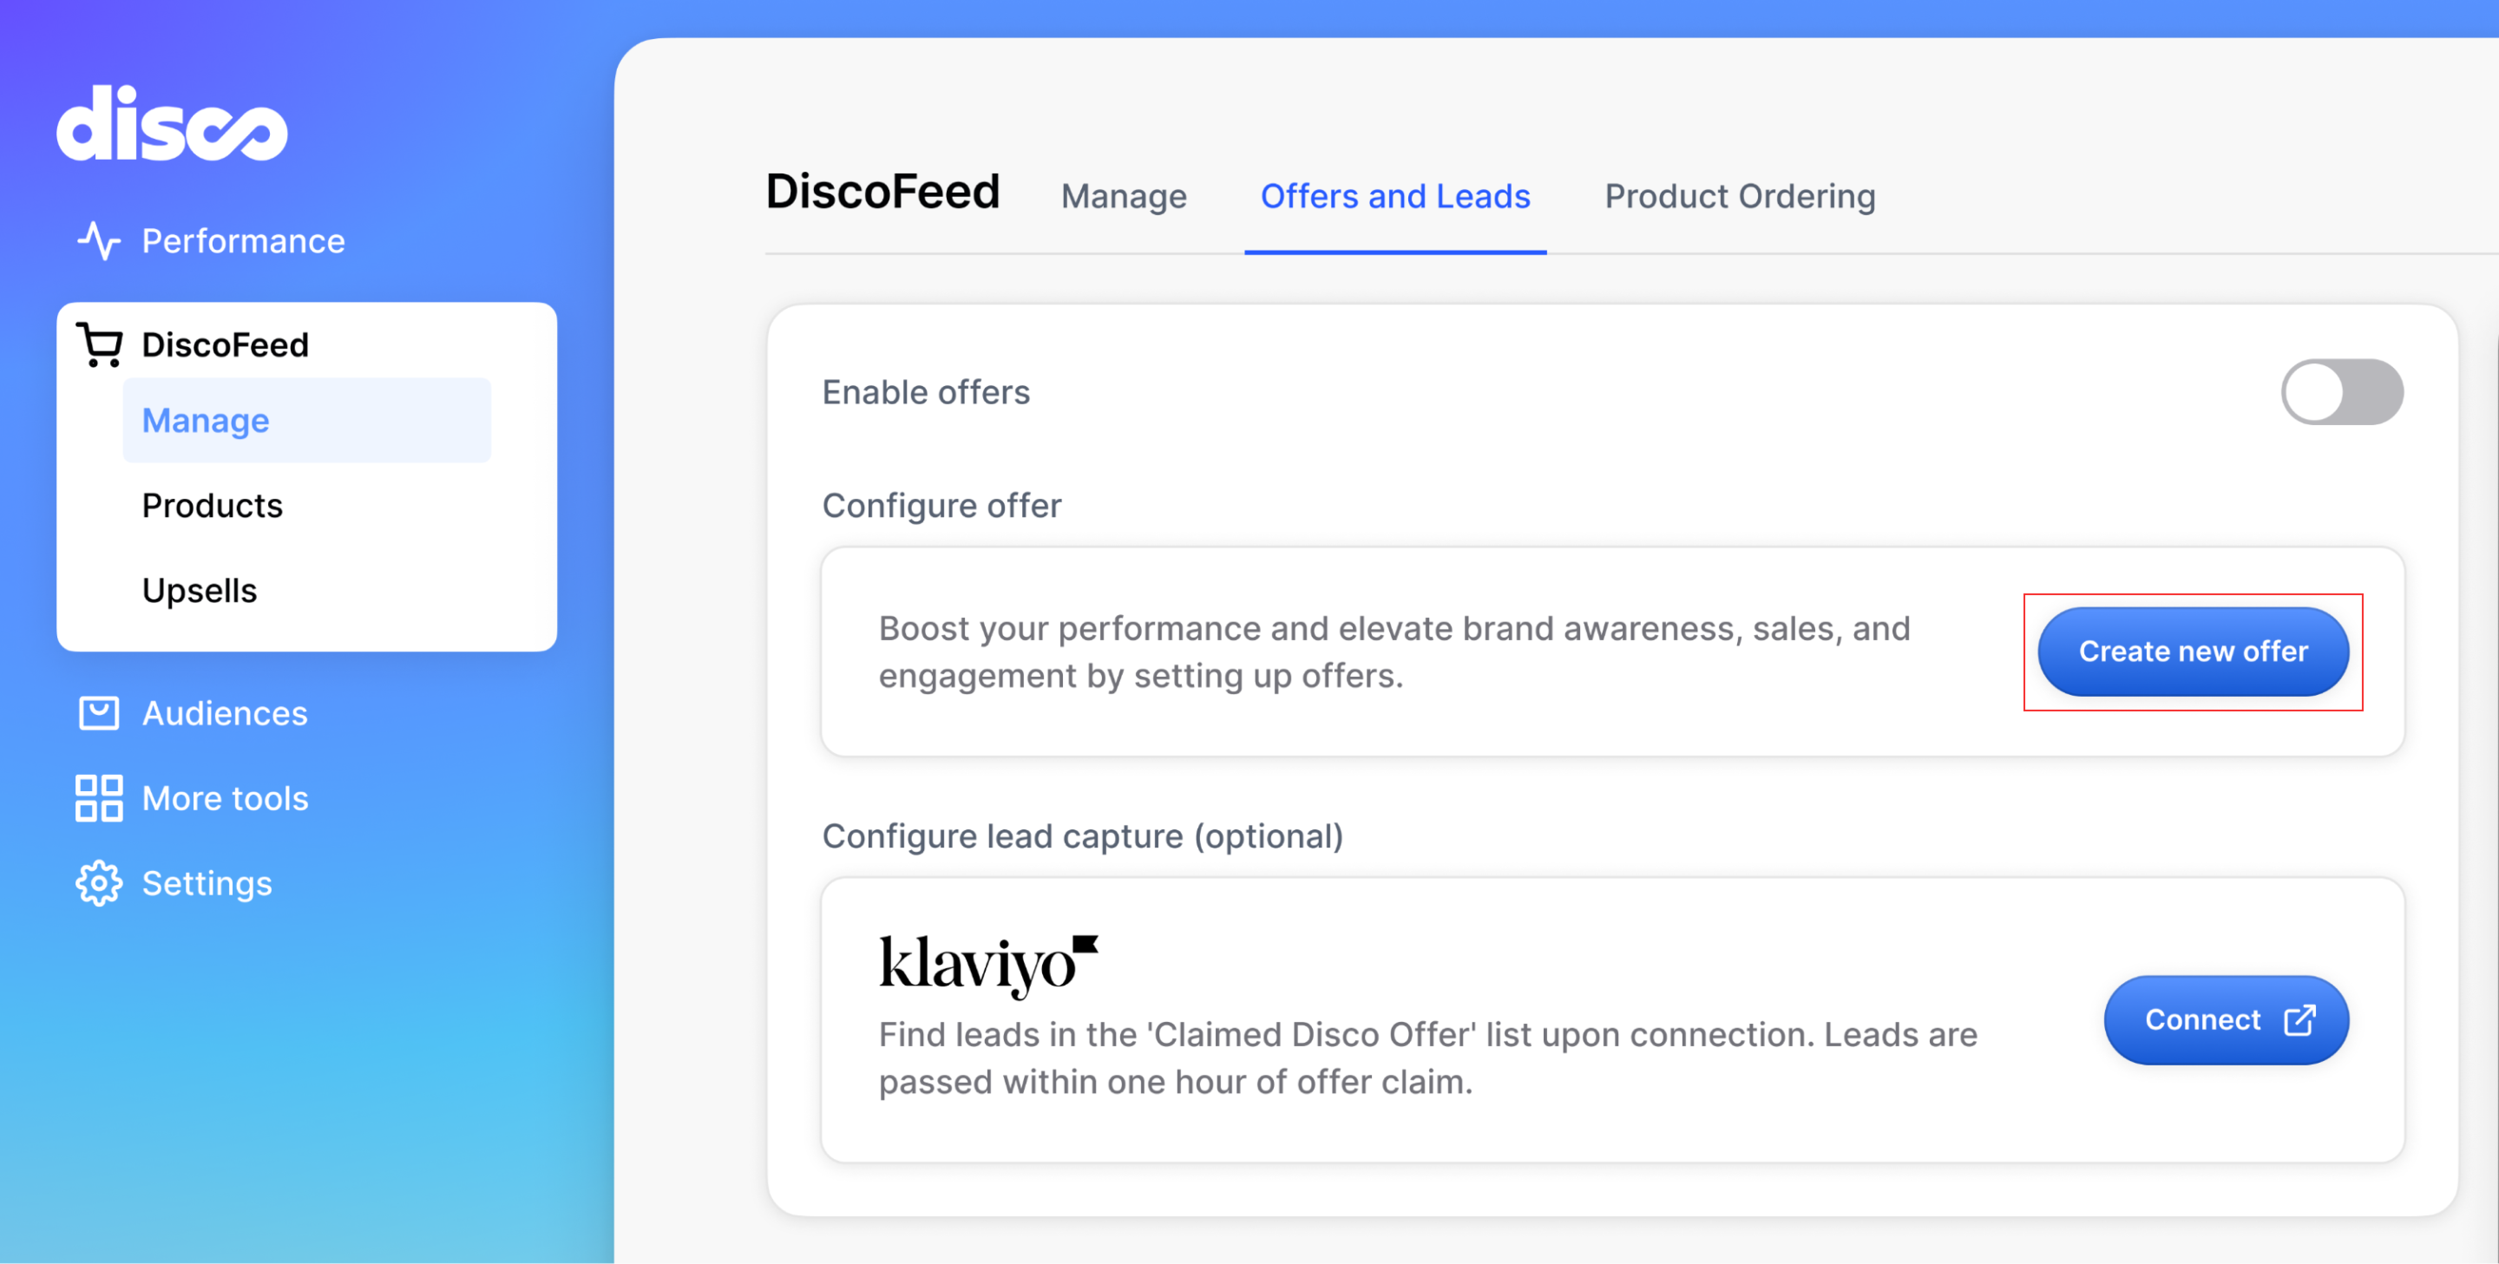Open Manage under DiscoFeed sidebar
This screenshot has height=1264, width=2499.
(307, 420)
